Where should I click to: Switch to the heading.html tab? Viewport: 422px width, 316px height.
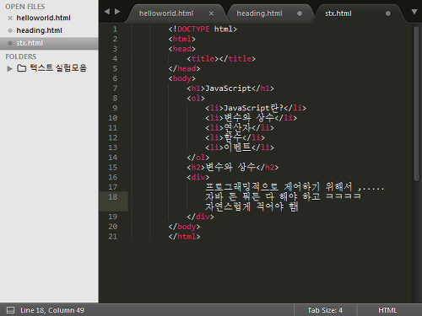click(259, 13)
